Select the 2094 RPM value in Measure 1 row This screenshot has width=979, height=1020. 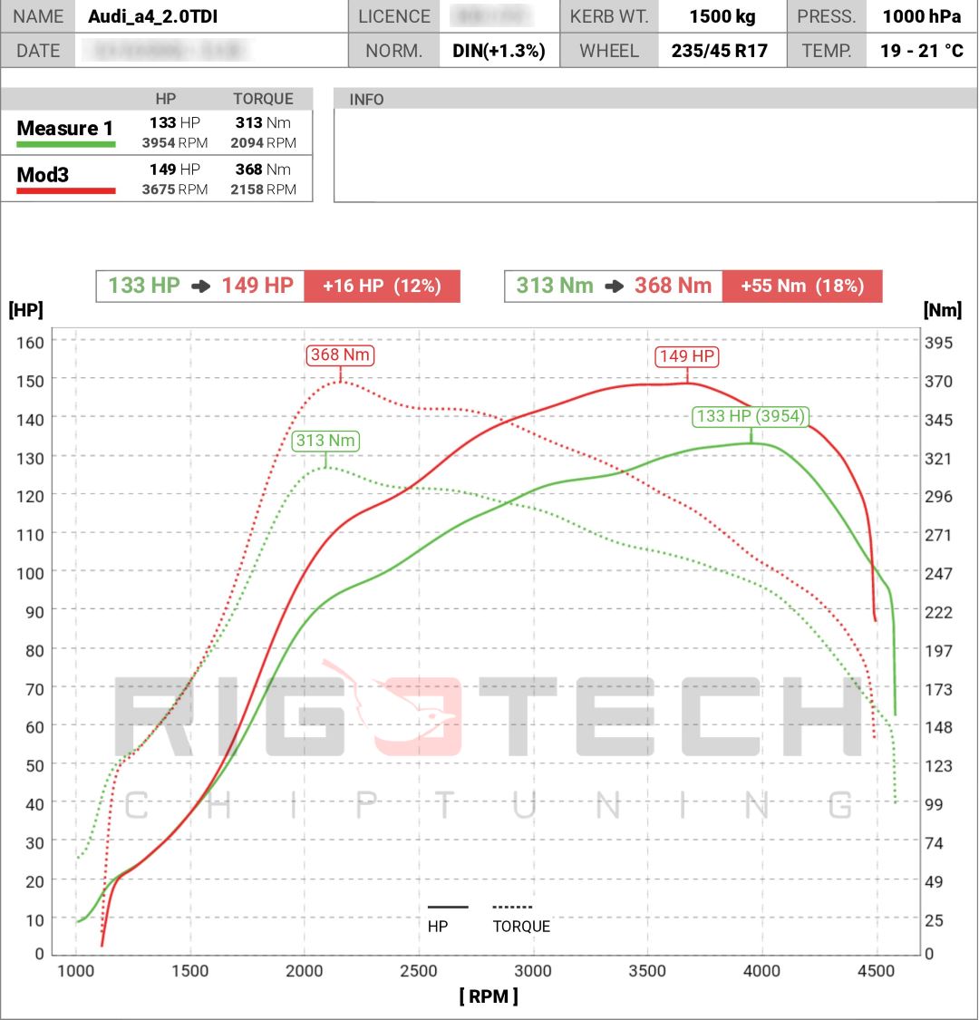point(264,143)
